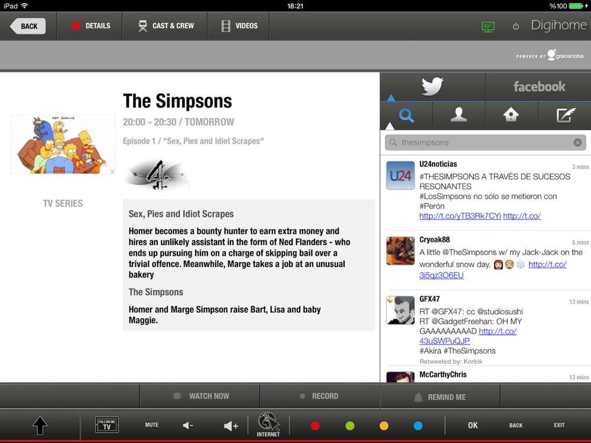Screen dimensions: 591x443
Task: Clear the thesimpsons search field
Action: (x=577, y=142)
